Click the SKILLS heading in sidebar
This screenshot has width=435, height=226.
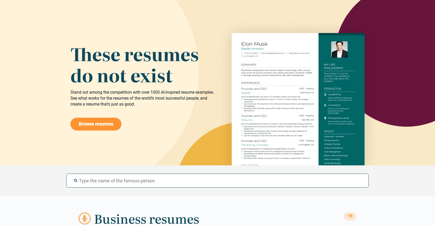tap(329, 131)
